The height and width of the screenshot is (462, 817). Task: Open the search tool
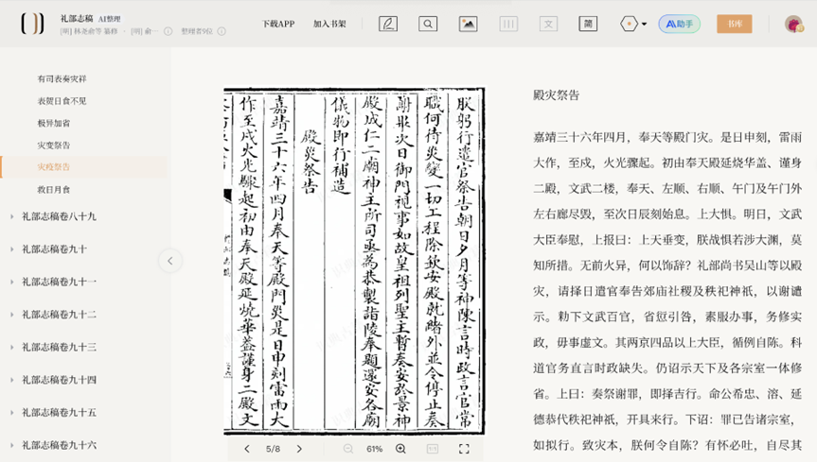pyautogui.click(x=428, y=24)
